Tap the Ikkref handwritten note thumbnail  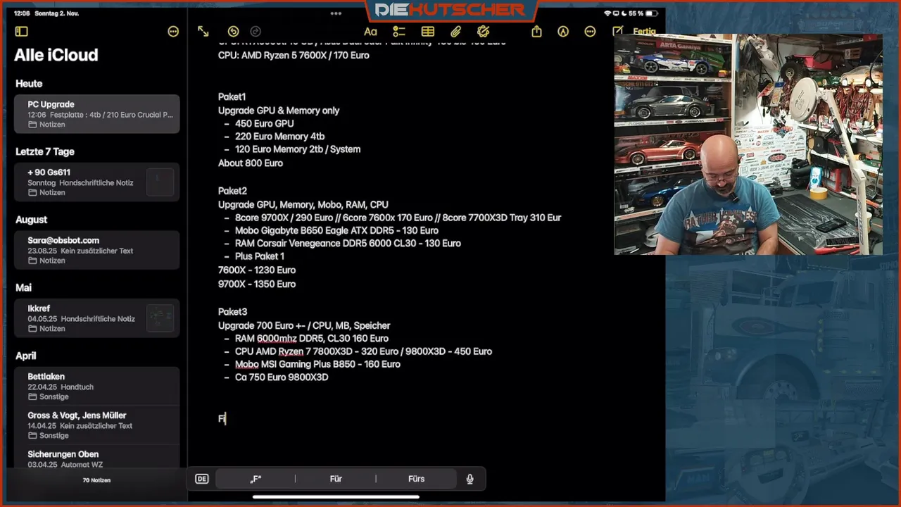click(x=160, y=318)
